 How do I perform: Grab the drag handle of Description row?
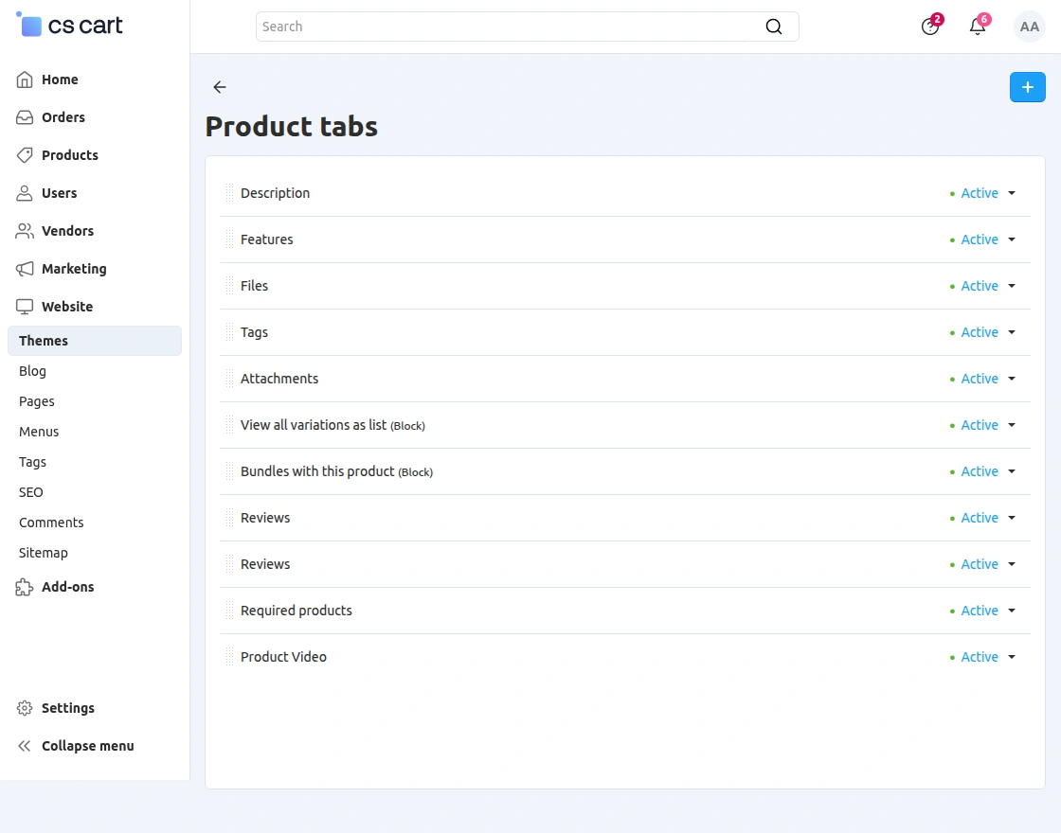coord(229,193)
